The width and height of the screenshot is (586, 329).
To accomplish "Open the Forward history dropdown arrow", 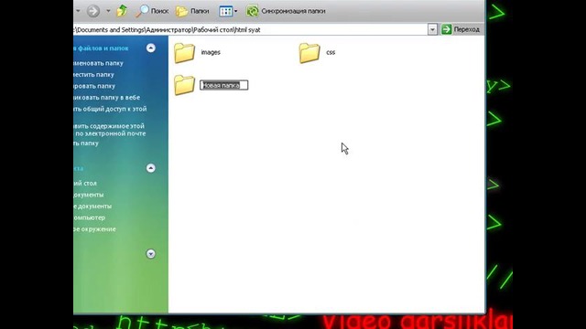I will 108,11.
